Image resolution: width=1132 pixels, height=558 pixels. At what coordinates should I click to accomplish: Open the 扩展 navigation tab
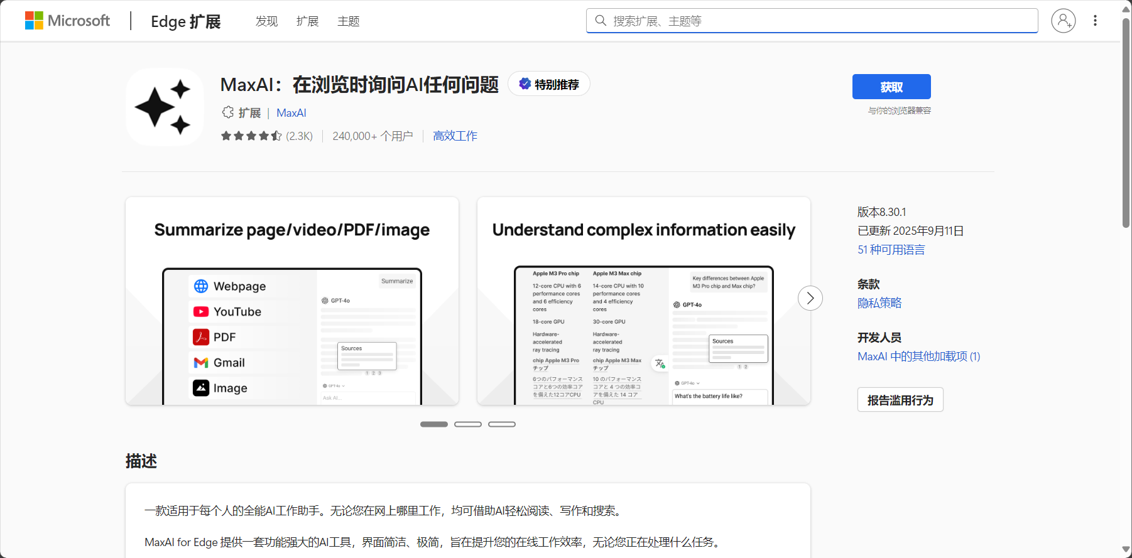click(307, 21)
